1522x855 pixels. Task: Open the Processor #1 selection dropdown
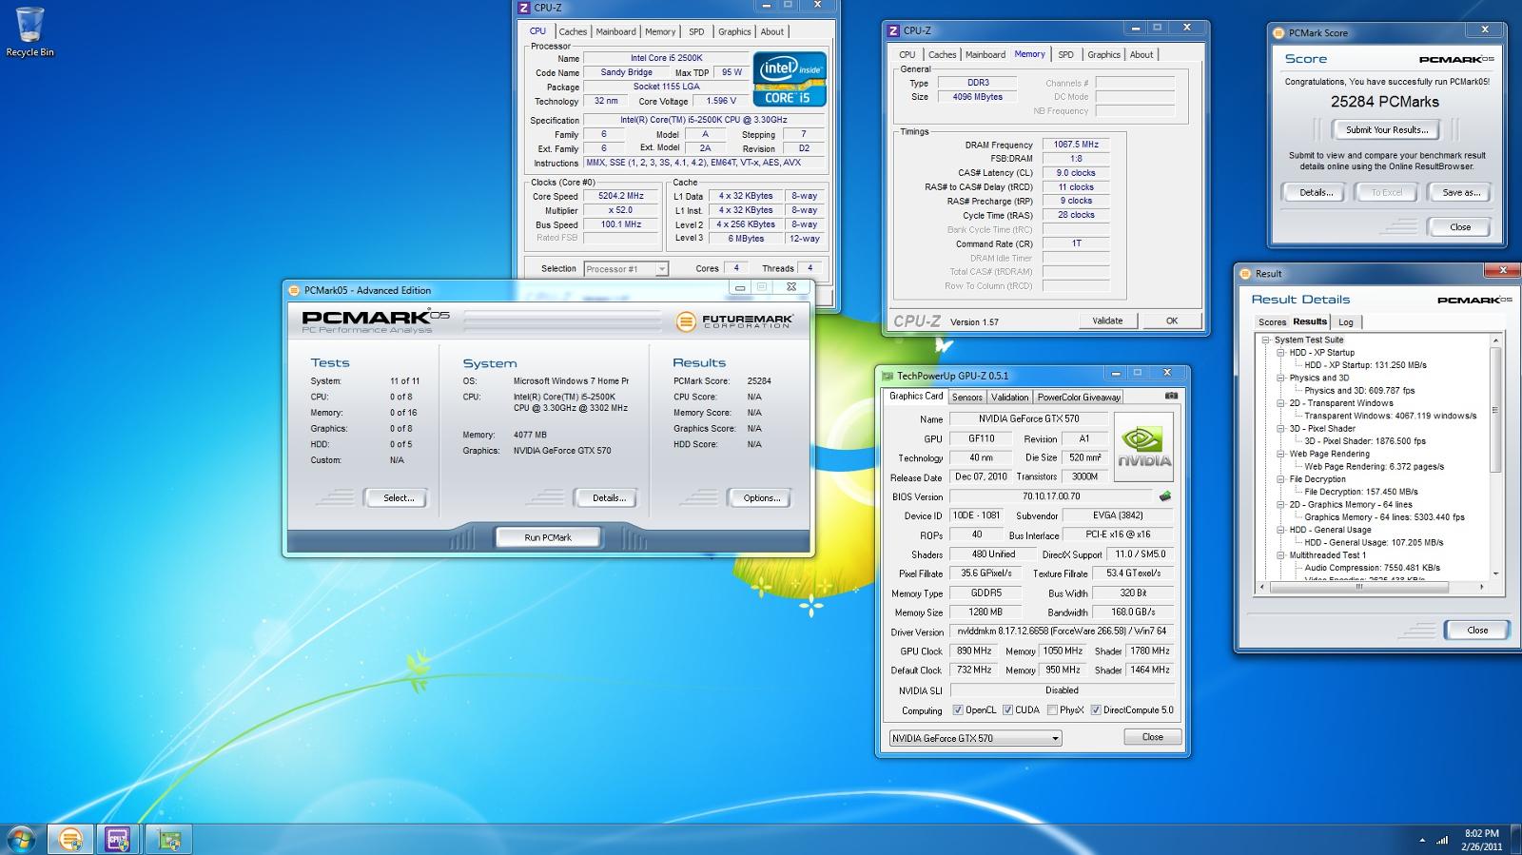(x=626, y=269)
